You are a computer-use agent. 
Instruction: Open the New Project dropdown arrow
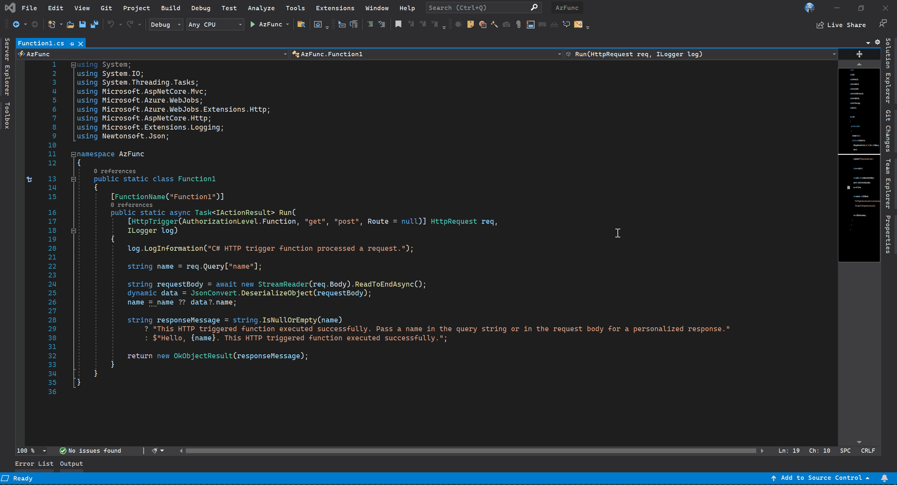[61, 24]
